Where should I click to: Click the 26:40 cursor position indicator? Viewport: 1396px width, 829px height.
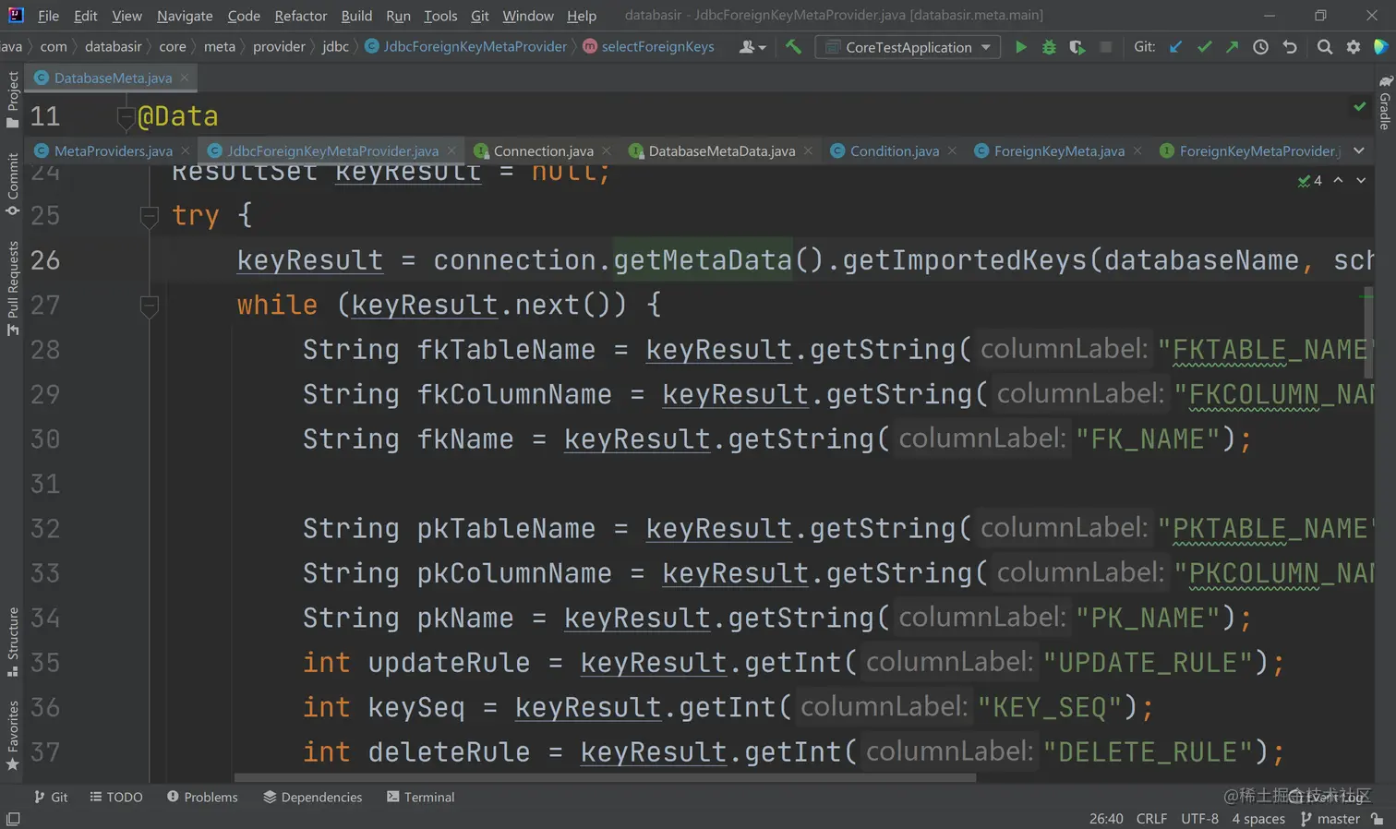point(1106,819)
